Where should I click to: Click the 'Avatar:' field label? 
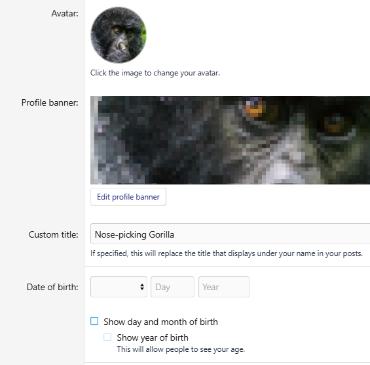click(x=65, y=14)
